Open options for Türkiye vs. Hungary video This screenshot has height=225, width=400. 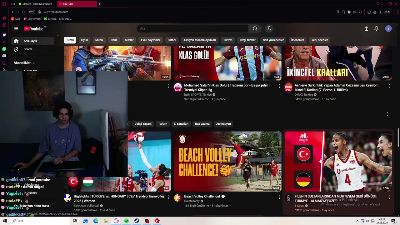tap(169, 197)
